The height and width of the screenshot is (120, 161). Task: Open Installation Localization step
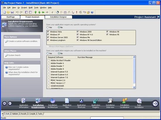(x=125, y=103)
